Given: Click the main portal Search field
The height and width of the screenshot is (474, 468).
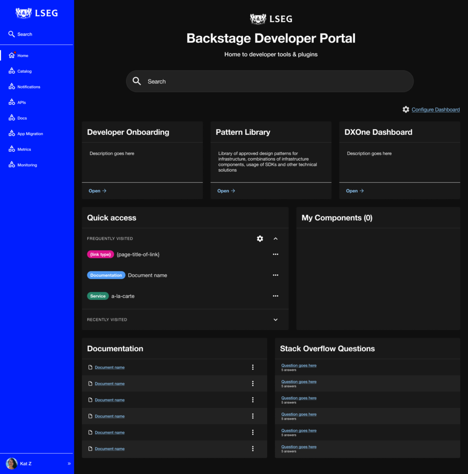Looking at the screenshot, I should pyautogui.click(x=270, y=81).
